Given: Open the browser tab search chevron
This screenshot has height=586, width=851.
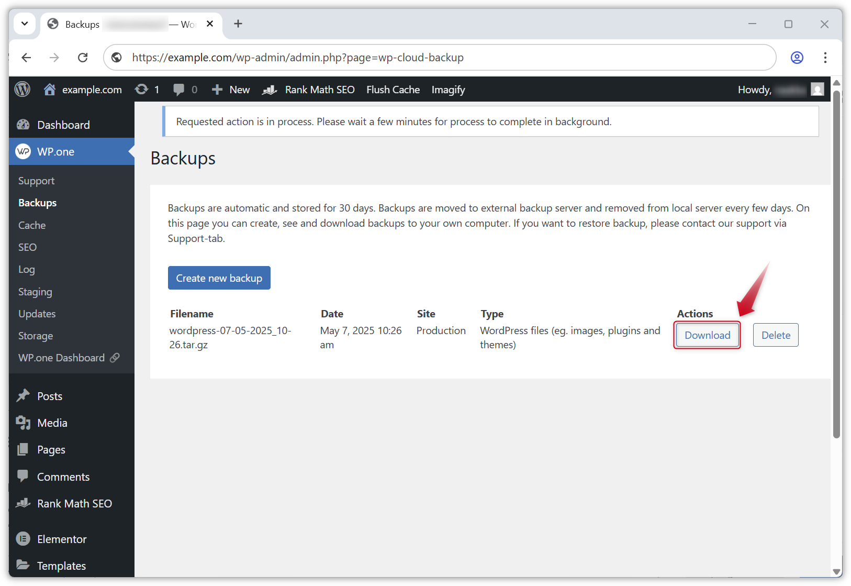Looking at the screenshot, I should click(x=24, y=24).
